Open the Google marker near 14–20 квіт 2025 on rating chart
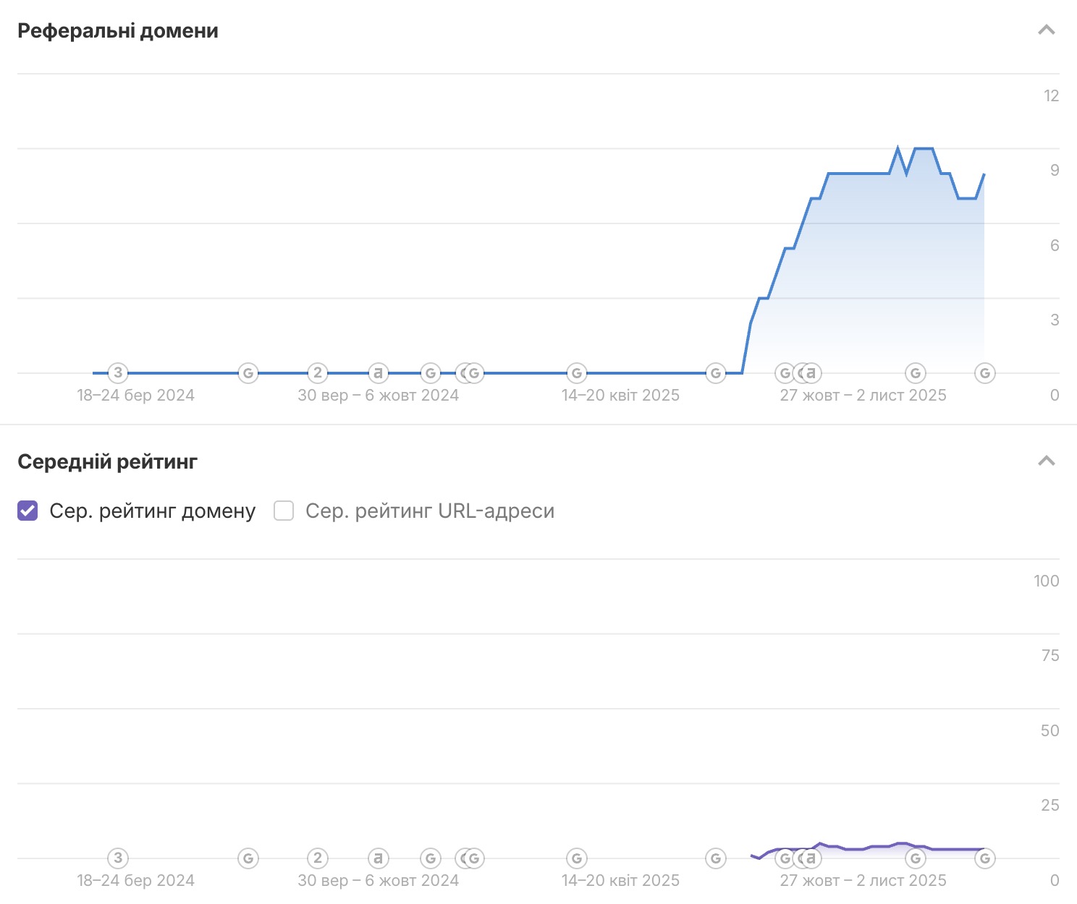 tap(577, 858)
